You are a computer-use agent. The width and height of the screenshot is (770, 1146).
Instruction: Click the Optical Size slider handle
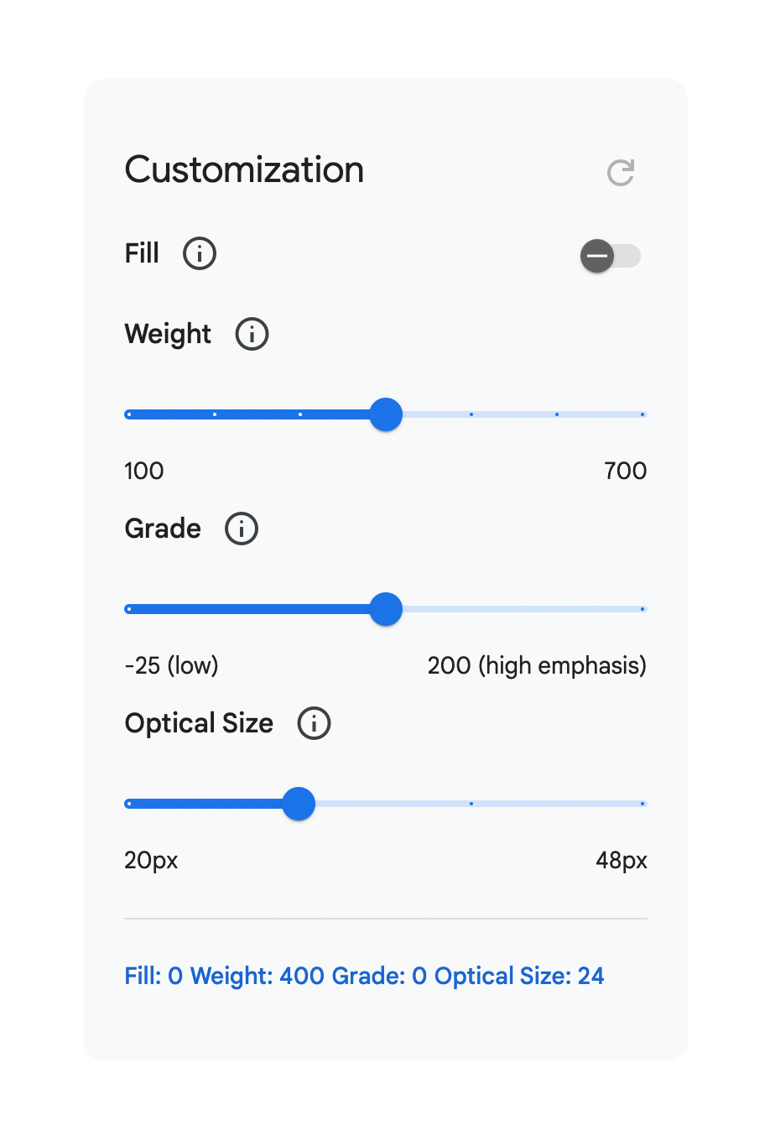click(299, 804)
